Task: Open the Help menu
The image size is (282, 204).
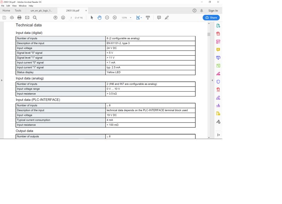Action: pyautogui.click(x=31, y=6)
